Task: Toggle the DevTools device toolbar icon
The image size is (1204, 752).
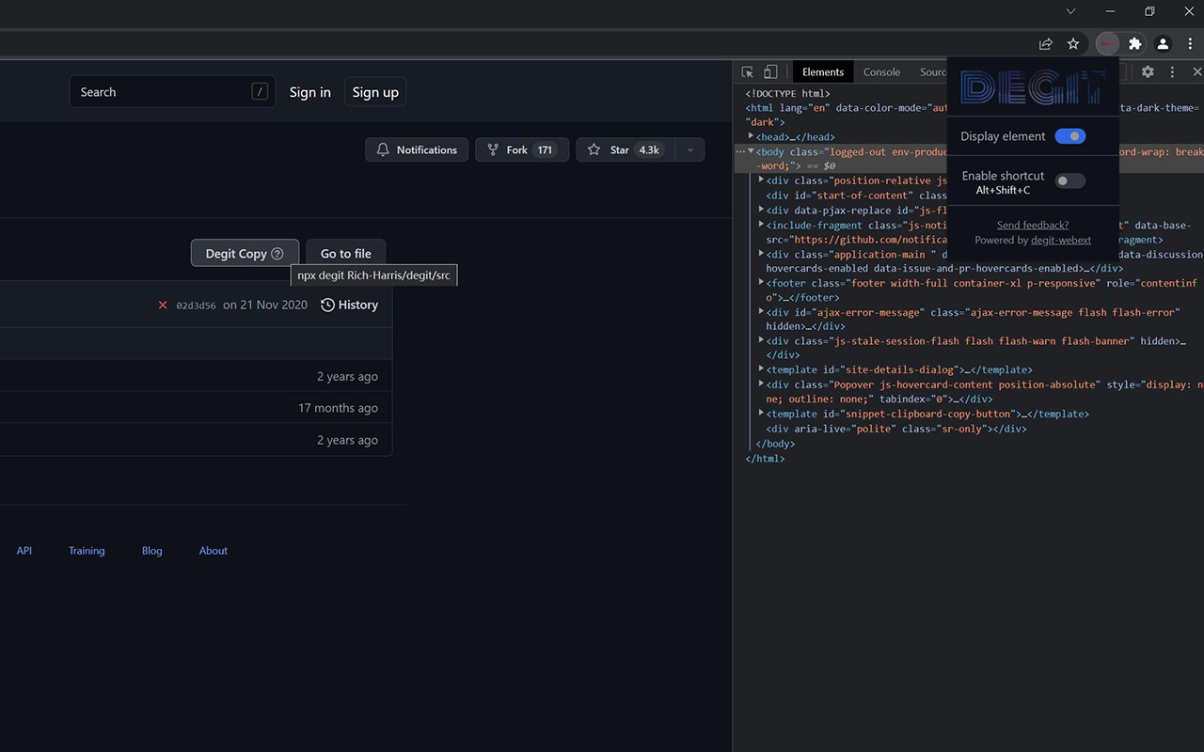Action: 770,71
